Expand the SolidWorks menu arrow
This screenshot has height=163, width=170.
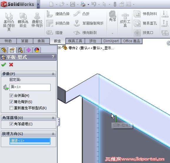38,4
